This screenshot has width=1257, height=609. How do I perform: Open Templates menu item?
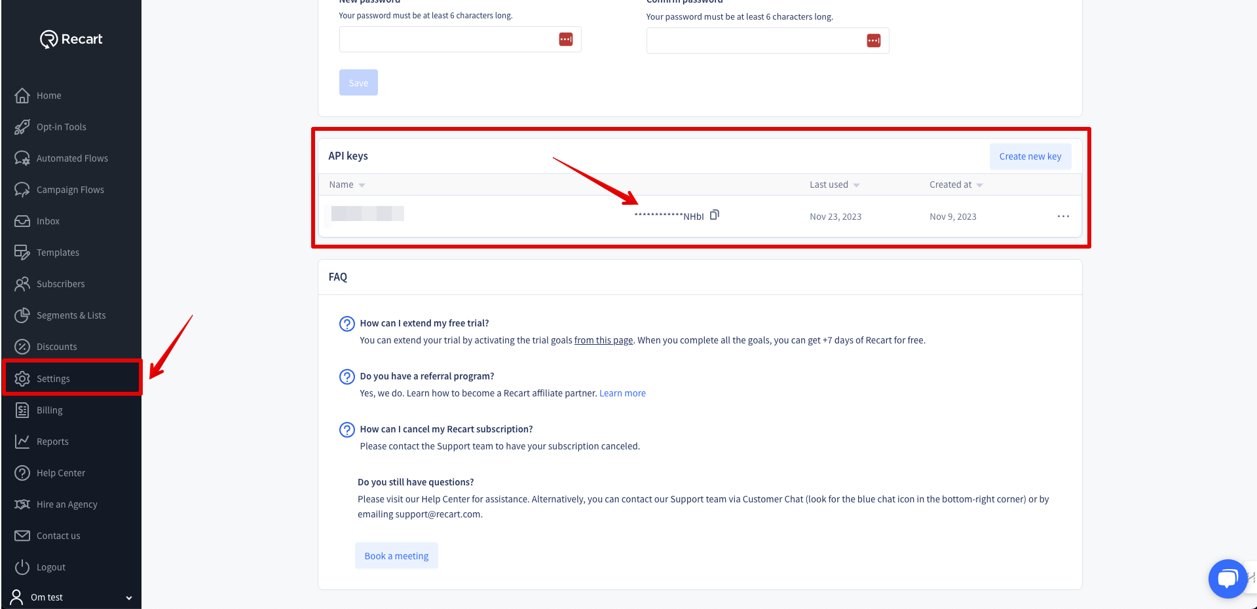click(58, 252)
